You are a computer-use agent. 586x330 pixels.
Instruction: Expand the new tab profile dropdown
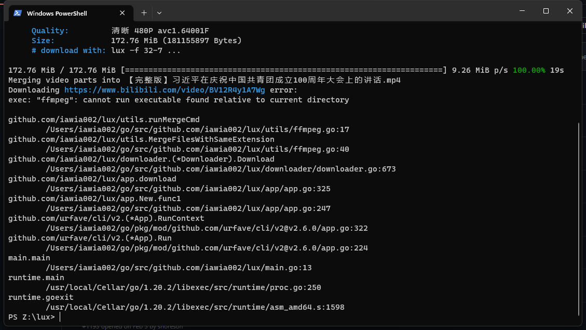[x=159, y=13]
